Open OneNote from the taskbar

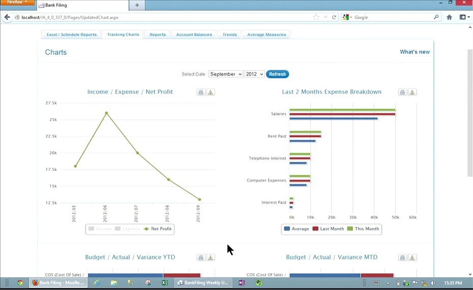point(242,283)
